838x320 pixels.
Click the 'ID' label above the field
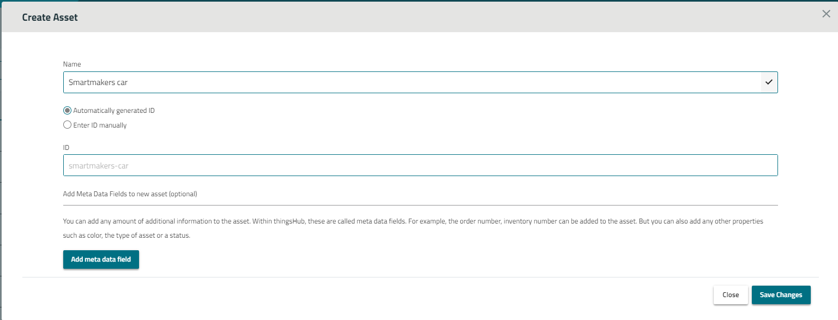[x=66, y=148]
